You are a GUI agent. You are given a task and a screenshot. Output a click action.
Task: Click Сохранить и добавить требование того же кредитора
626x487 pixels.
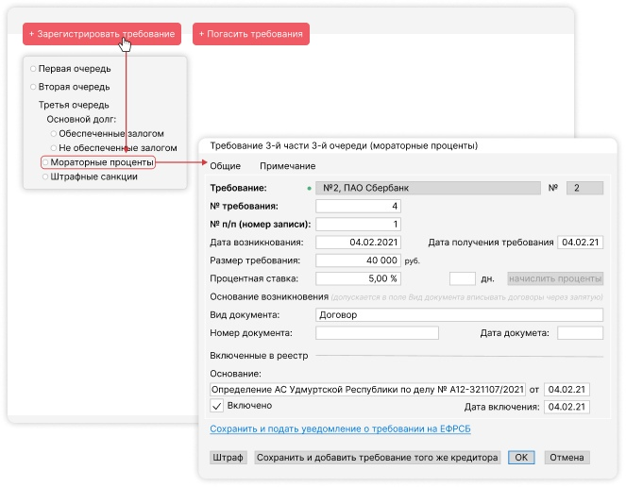[x=377, y=458]
